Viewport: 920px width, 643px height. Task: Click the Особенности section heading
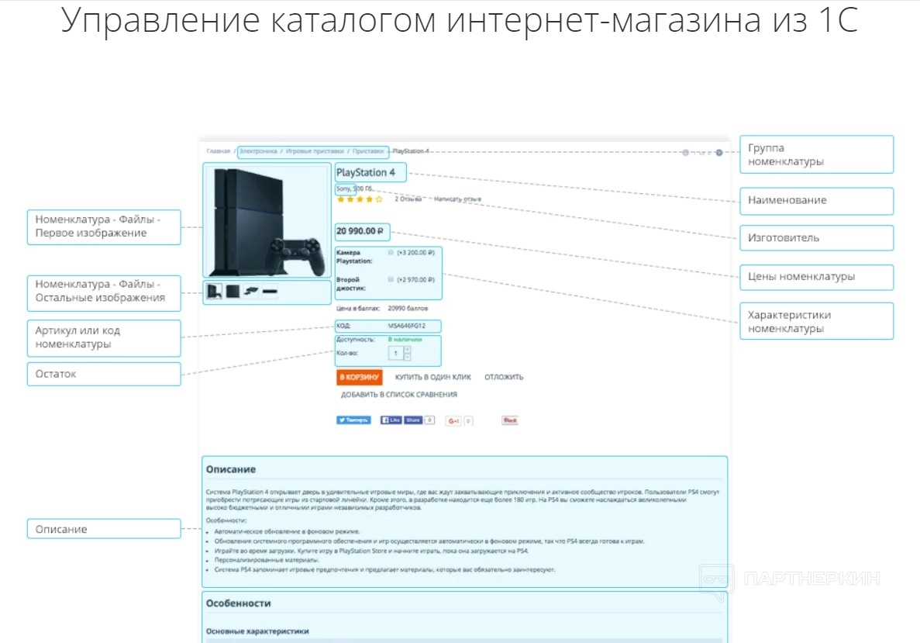238,603
